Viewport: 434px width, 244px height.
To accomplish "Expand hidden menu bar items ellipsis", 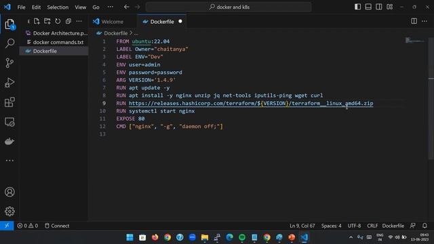I will point(110,7).
